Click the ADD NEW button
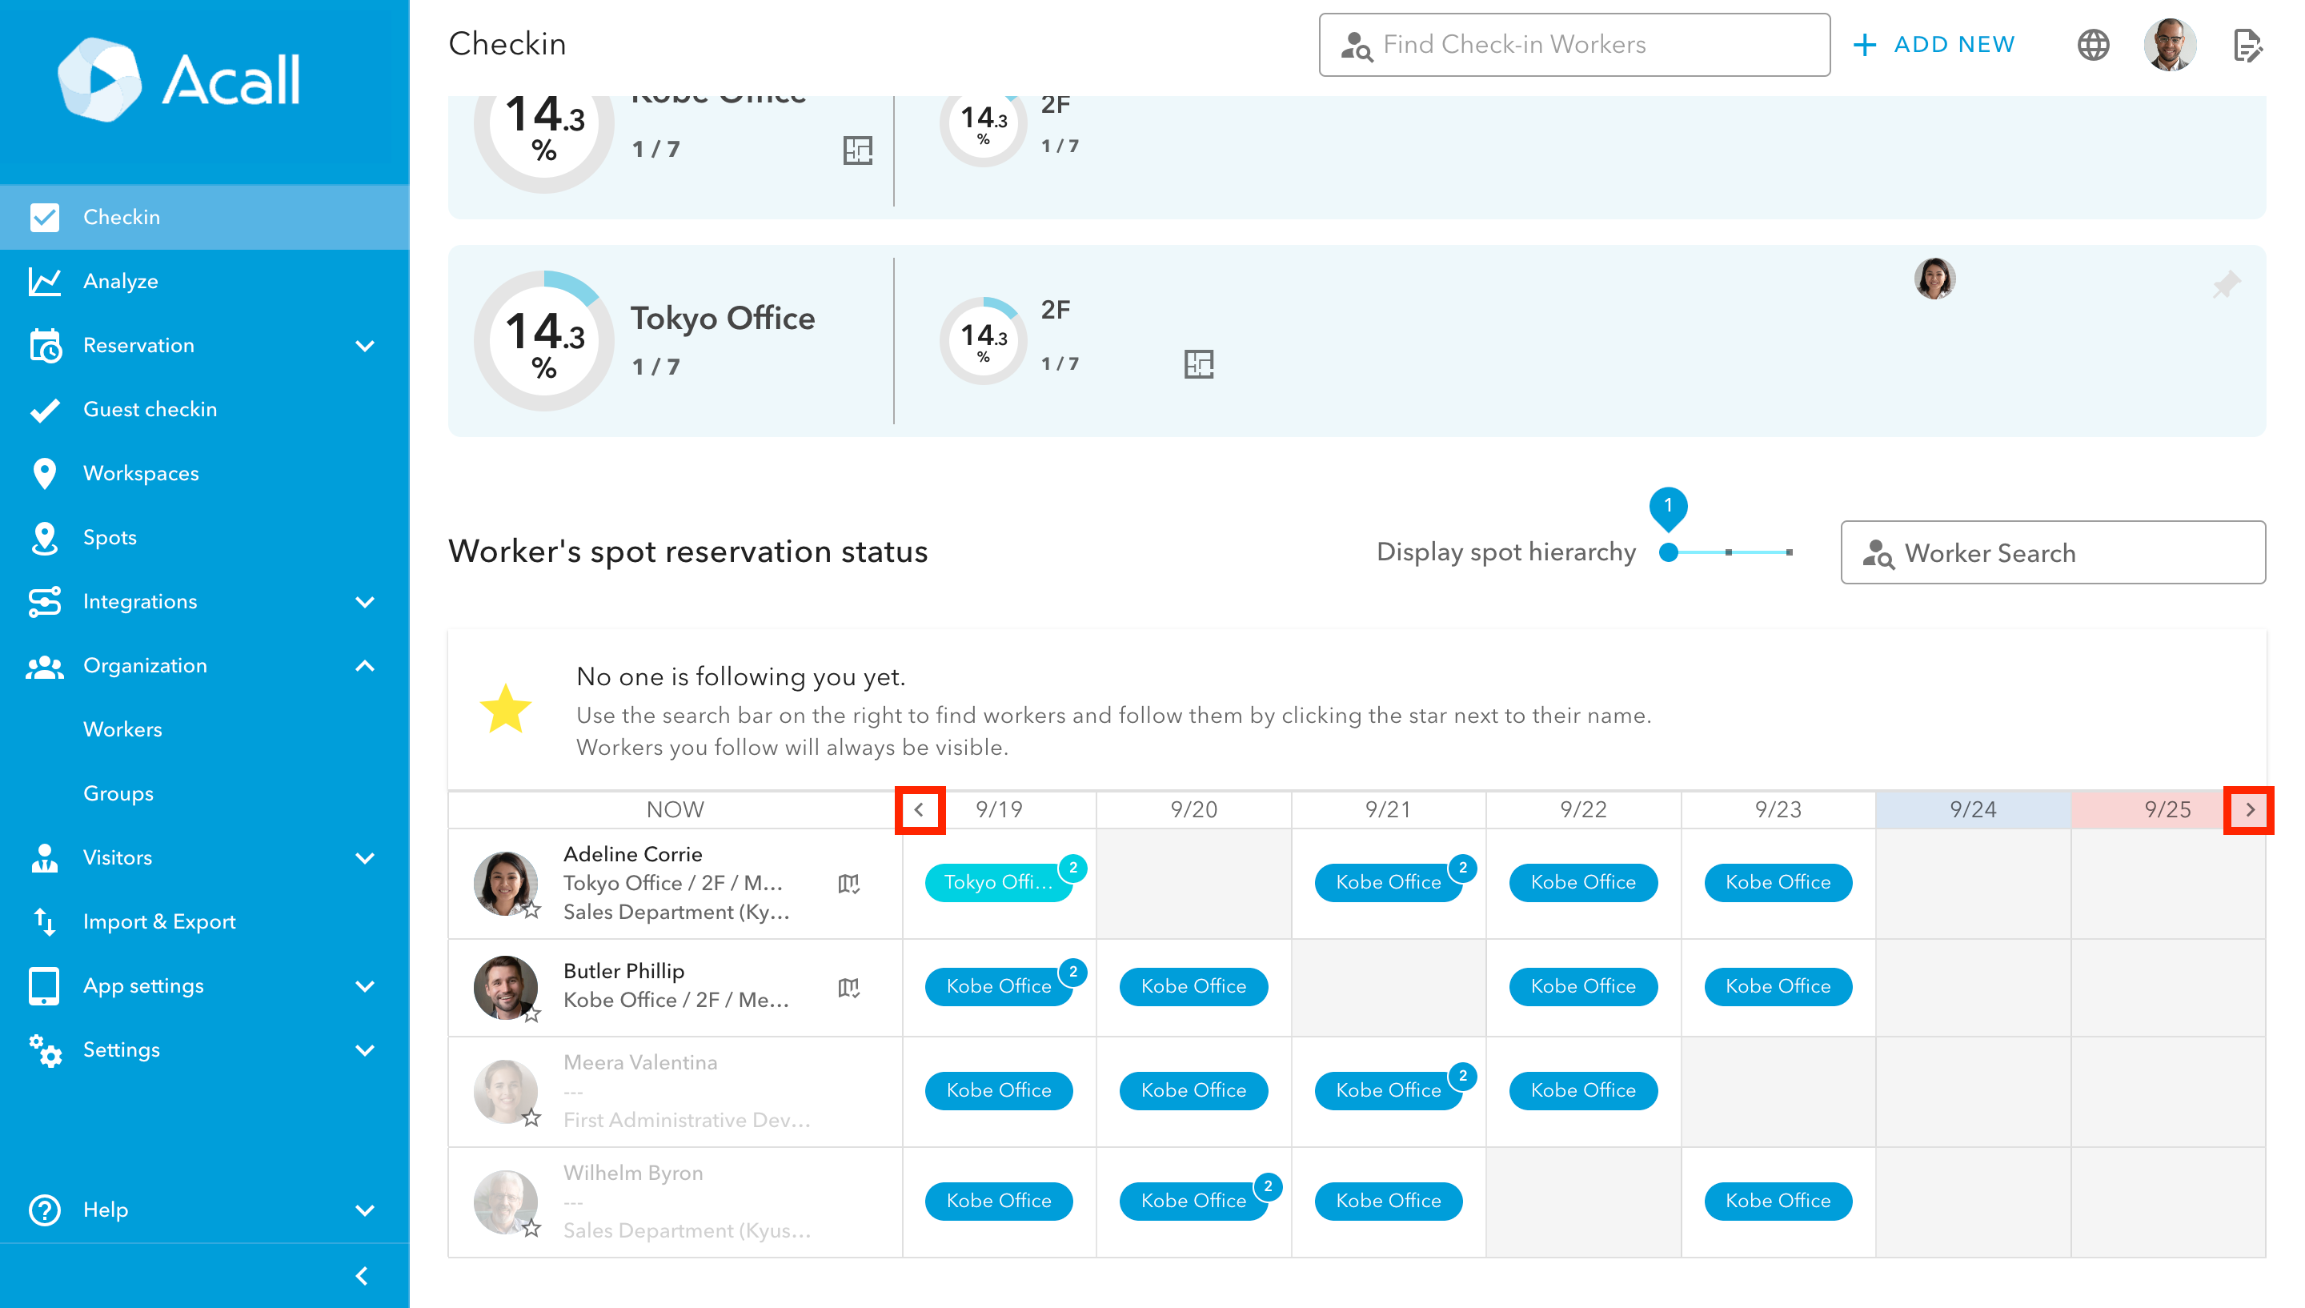The width and height of the screenshot is (2305, 1308). pos(1934,45)
